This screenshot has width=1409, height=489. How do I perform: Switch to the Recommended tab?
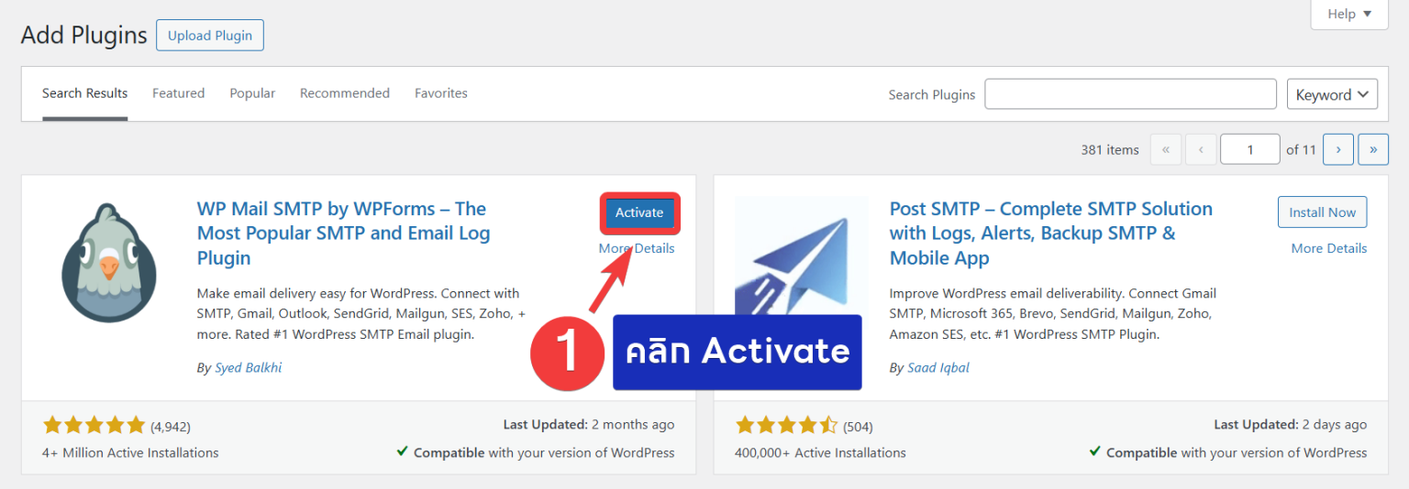(x=345, y=93)
